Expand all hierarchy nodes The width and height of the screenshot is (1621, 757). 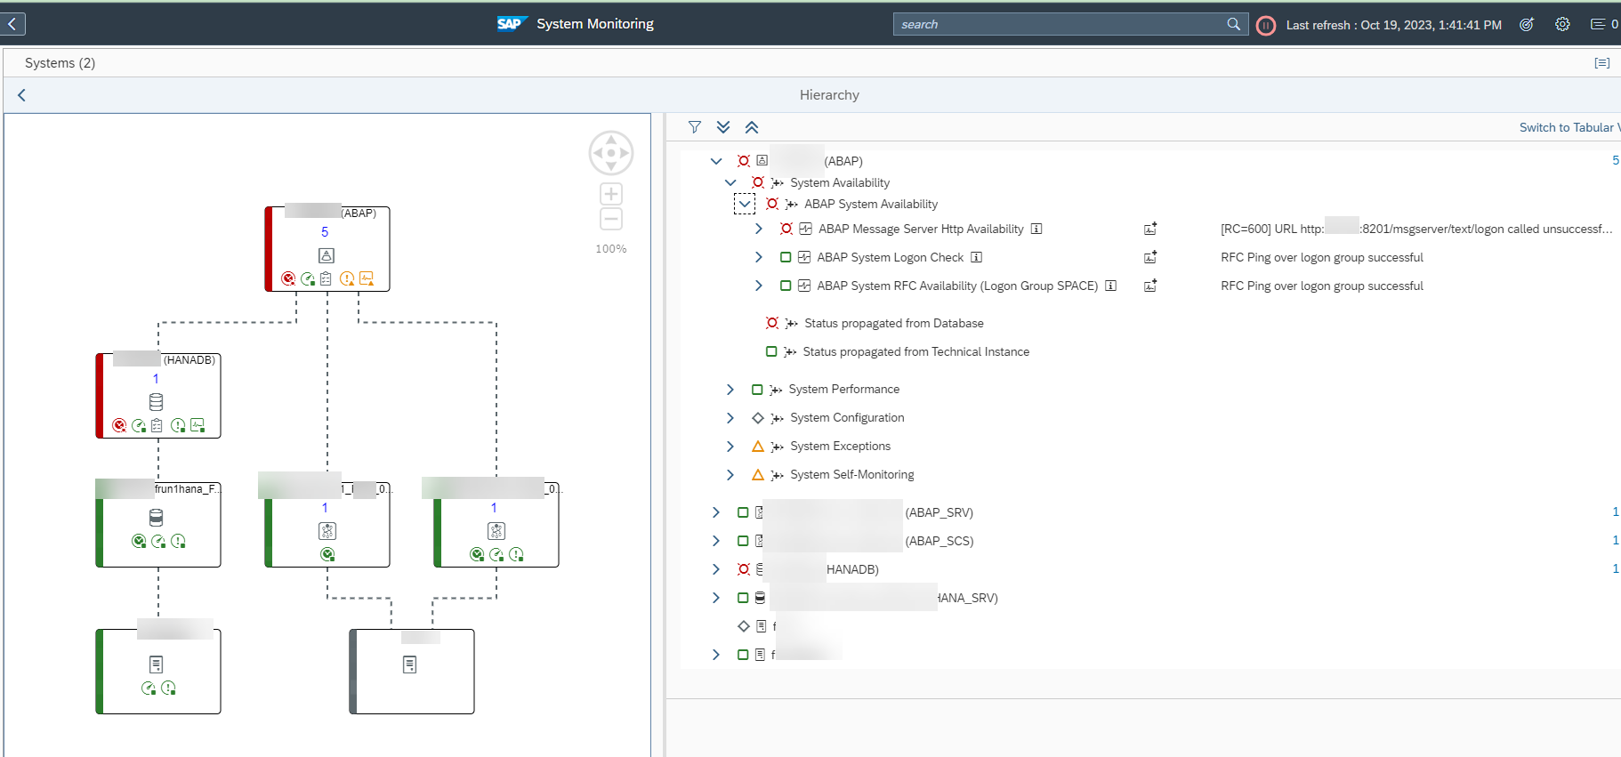[x=723, y=127]
